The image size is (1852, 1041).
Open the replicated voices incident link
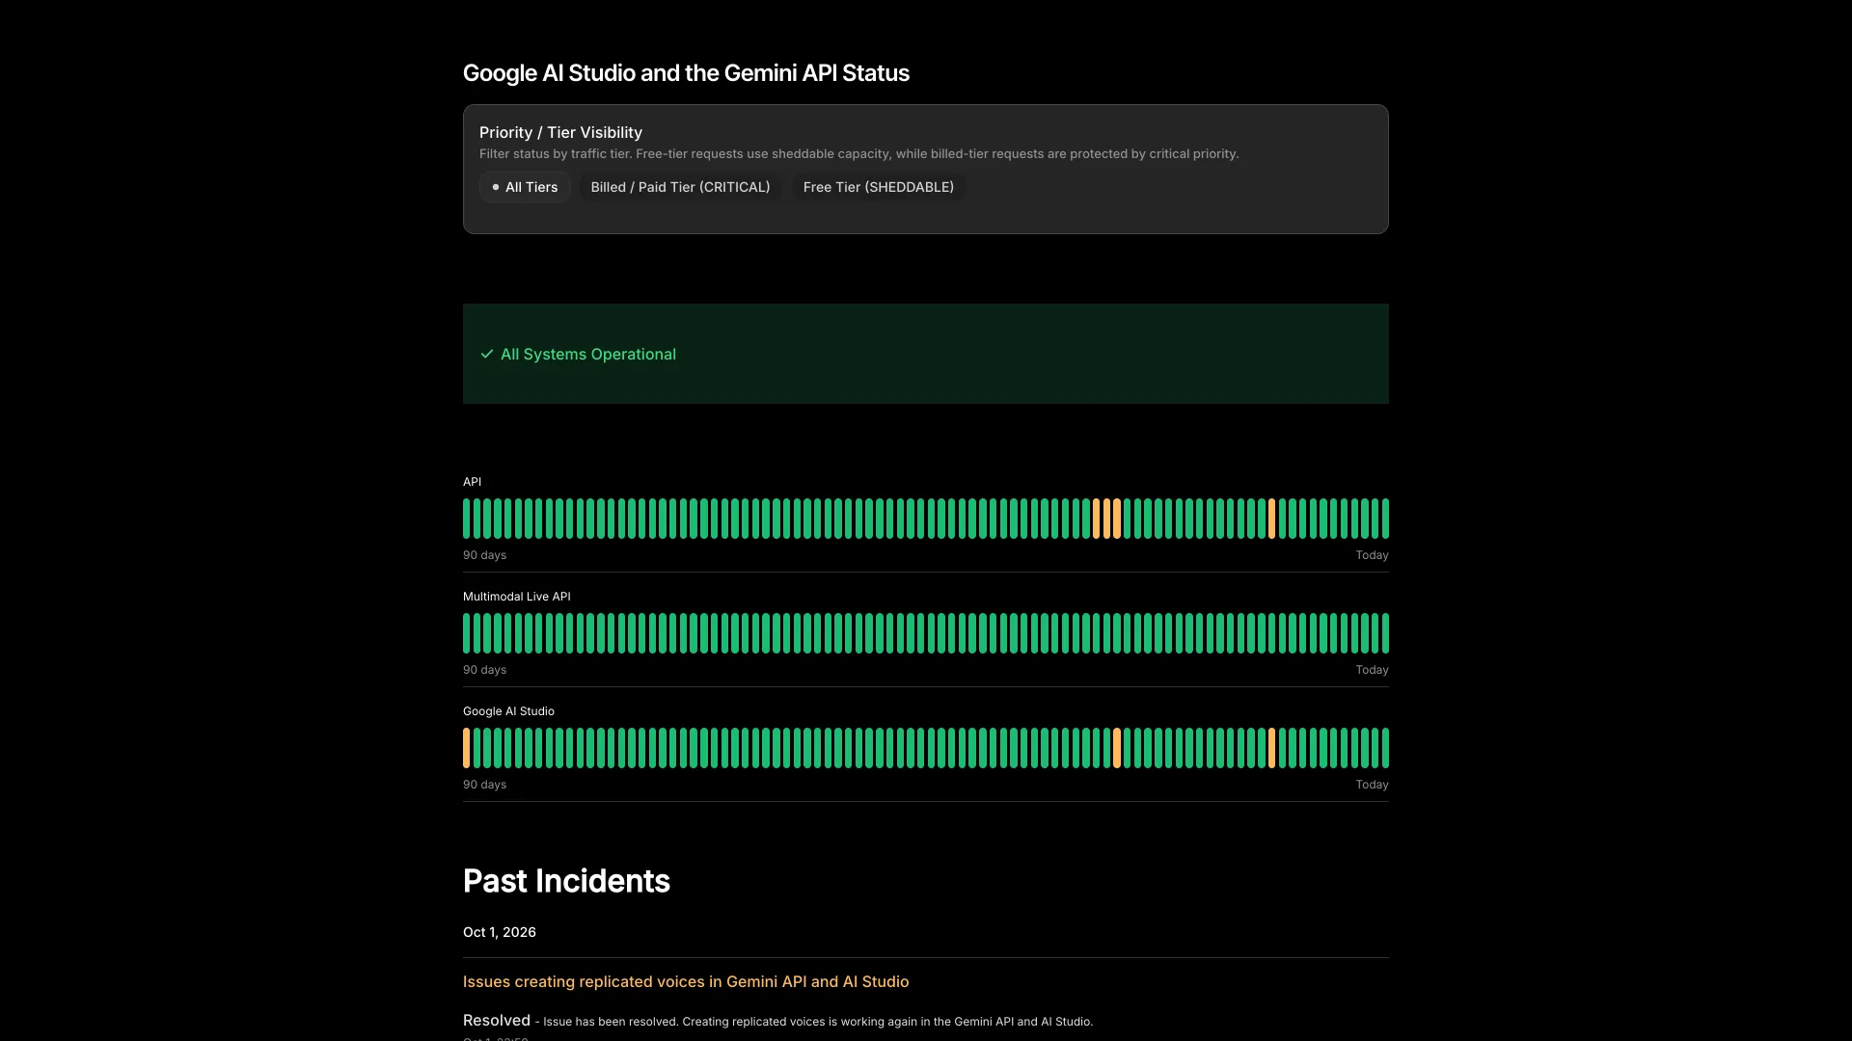pos(686,981)
